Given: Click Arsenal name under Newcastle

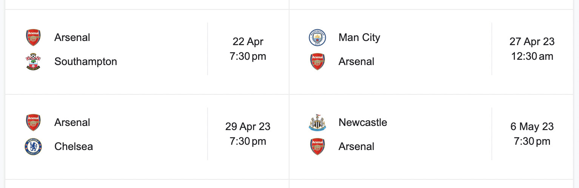Looking at the screenshot, I should 356,147.
